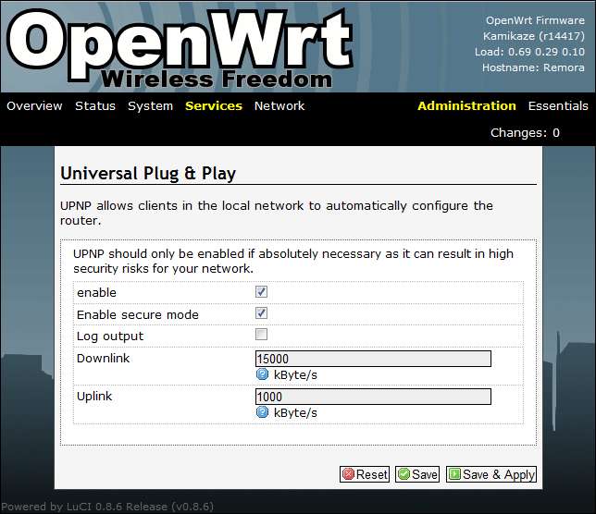View pending 'Changes: 0' link
The image size is (596, 514).
tap(525, 133)
